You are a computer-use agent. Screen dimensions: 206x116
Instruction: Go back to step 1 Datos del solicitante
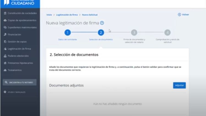(x=67, y=32)
